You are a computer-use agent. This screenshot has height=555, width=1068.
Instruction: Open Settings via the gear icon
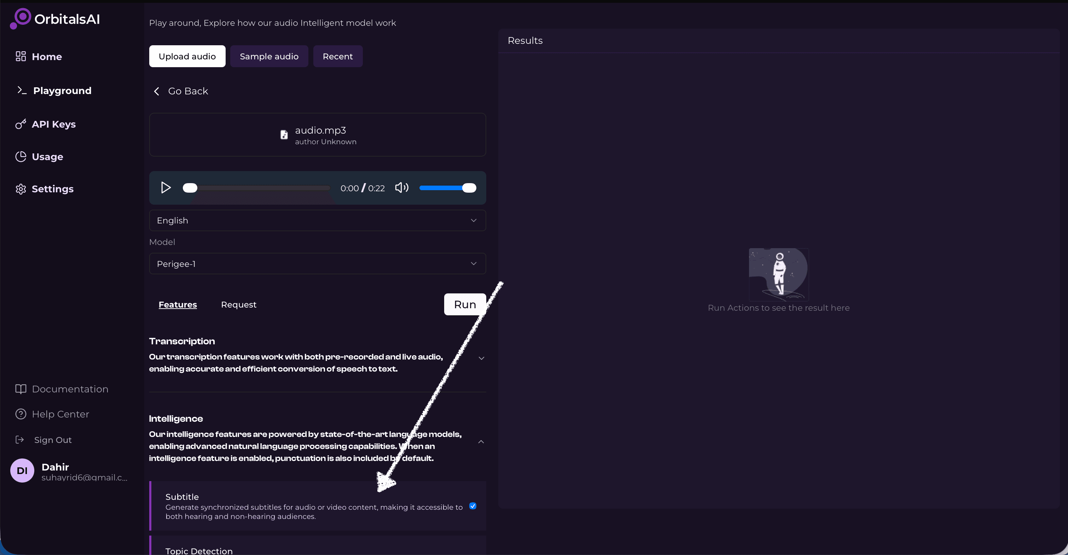click(21, 189)
